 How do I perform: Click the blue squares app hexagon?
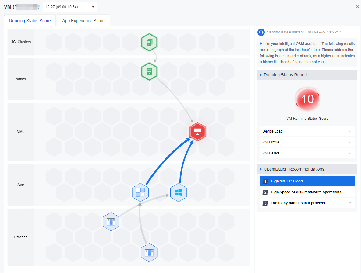140,192
